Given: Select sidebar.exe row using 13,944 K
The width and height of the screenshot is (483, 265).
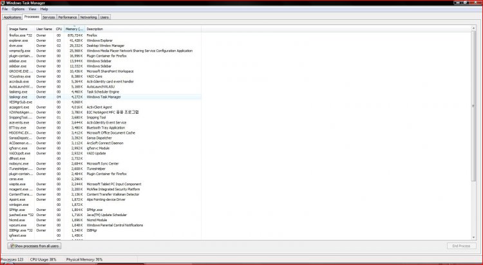Looking at the screenshot, I should 104,61.
